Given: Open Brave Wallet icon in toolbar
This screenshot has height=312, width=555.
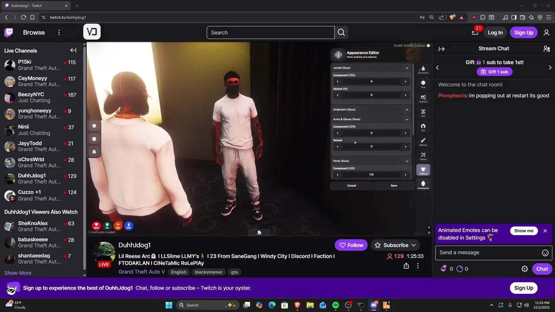Looking at the screenshot, I should tap(522, 17).
